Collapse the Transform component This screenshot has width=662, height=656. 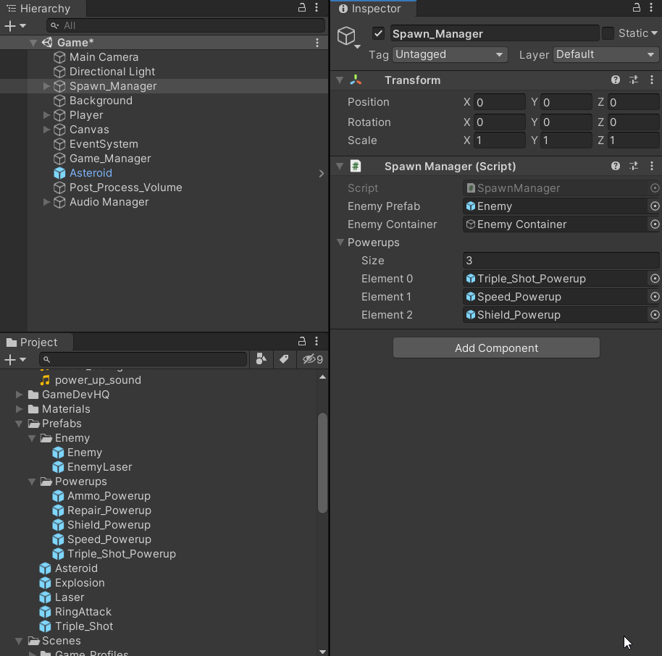(x=340, y=80)
